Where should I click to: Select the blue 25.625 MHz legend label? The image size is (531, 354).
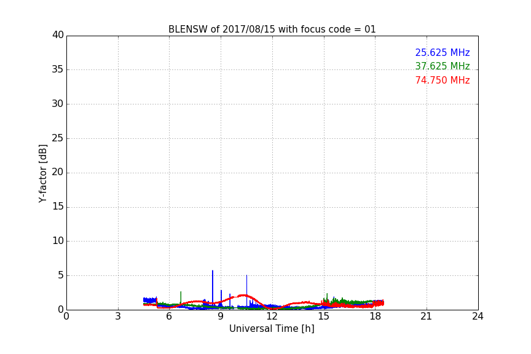[x=442, y=52]
